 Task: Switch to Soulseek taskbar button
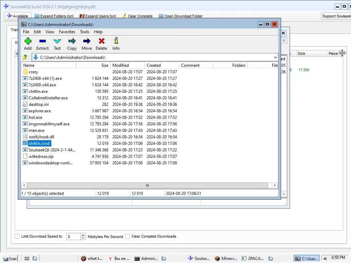click(x=199, y=259)
